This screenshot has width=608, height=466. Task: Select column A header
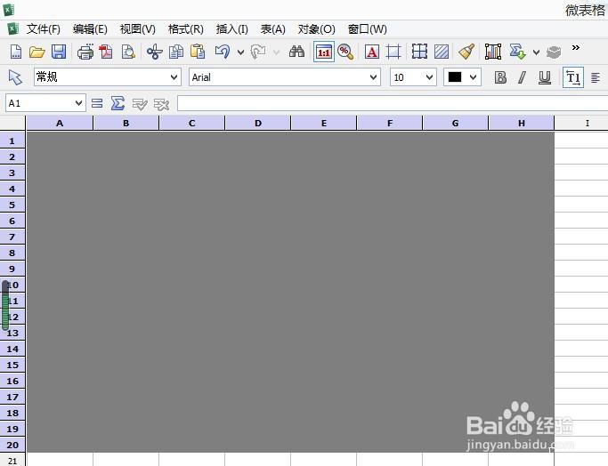tap(60, 124)
